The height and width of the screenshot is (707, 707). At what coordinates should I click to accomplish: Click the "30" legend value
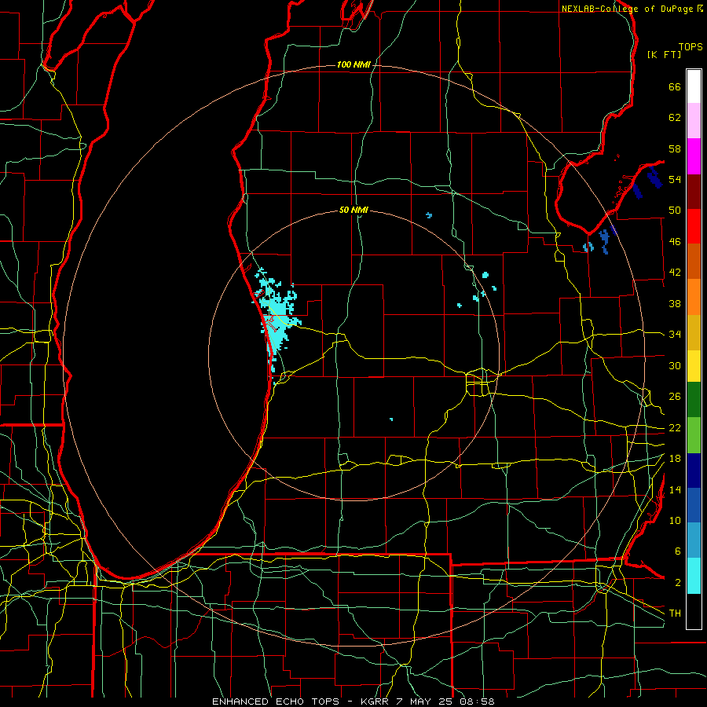[675, 365]
